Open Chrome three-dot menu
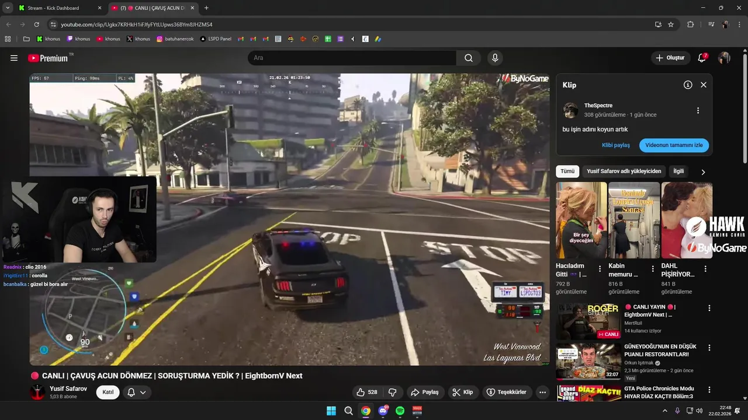 739,24
